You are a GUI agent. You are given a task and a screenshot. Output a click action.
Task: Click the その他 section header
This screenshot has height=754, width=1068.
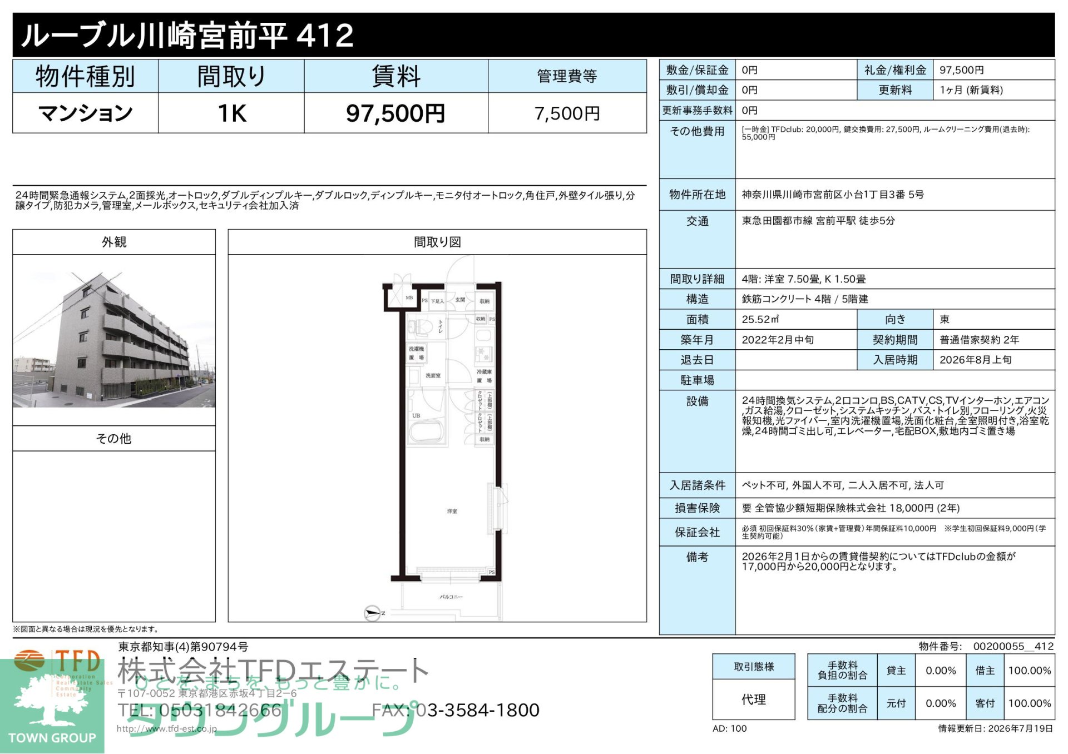click(x=114, y=438)
